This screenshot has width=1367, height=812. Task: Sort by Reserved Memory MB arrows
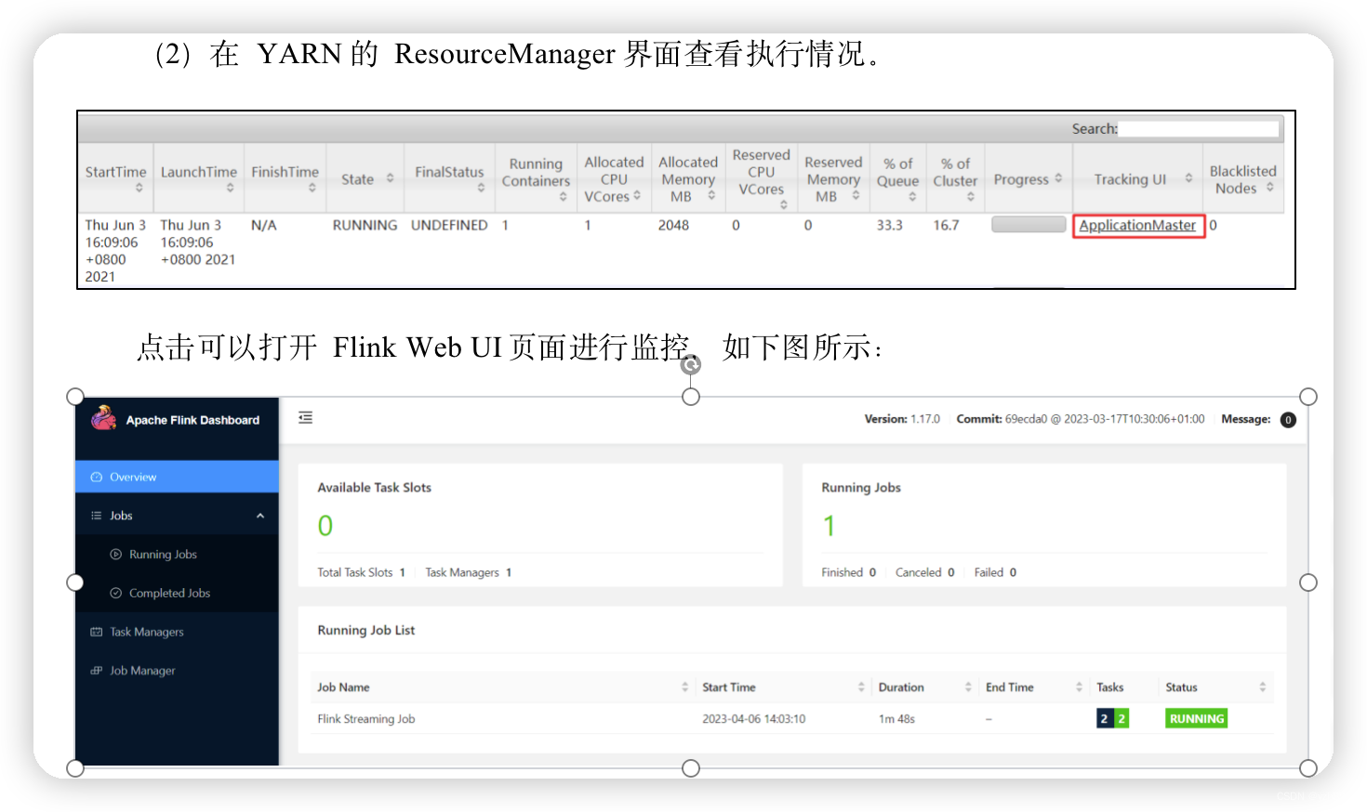856,195
